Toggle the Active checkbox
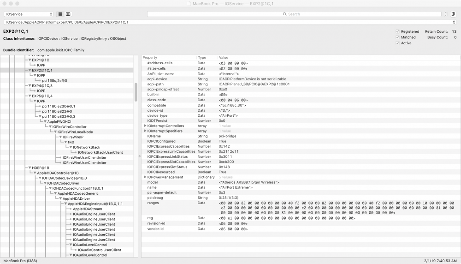 397,43
